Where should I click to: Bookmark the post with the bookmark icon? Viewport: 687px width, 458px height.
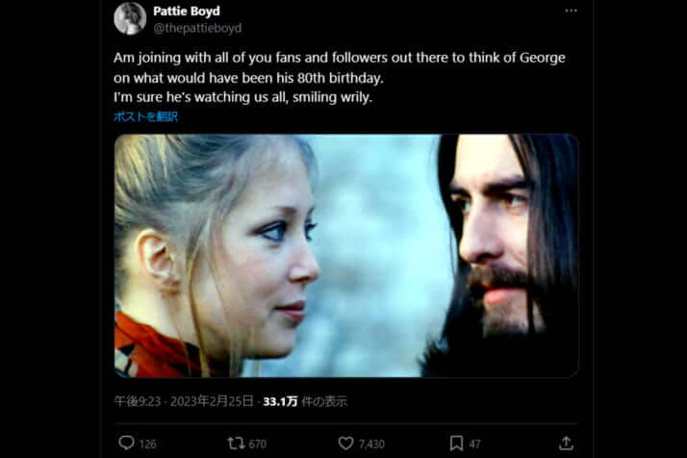(x=456, y=443)
